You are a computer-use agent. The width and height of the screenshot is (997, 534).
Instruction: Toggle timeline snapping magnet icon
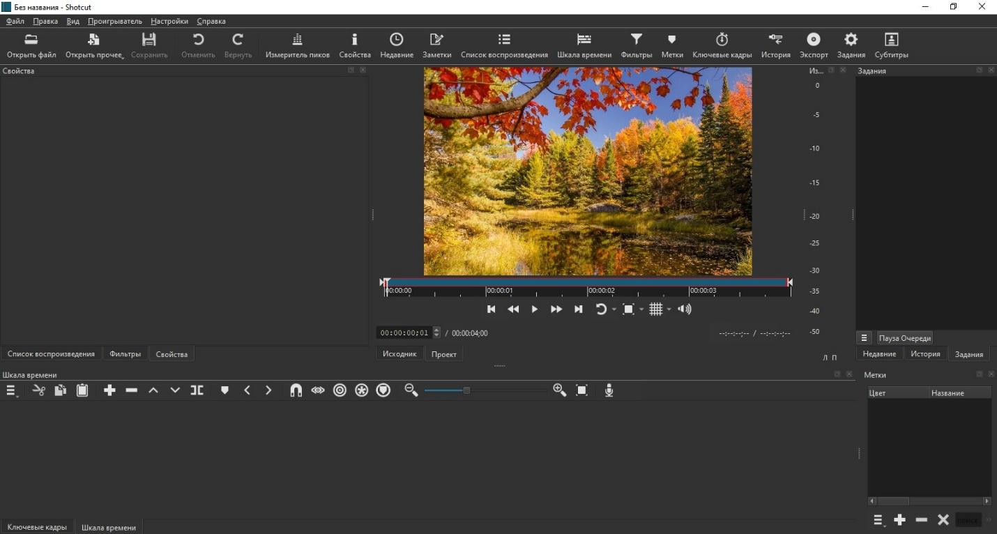(x=296, y=390)
